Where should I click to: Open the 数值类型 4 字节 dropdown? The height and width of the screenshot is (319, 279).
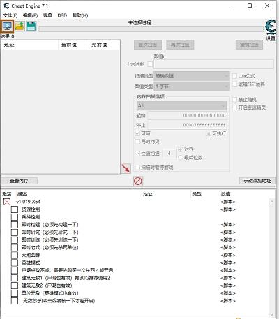tap(192, 87)
